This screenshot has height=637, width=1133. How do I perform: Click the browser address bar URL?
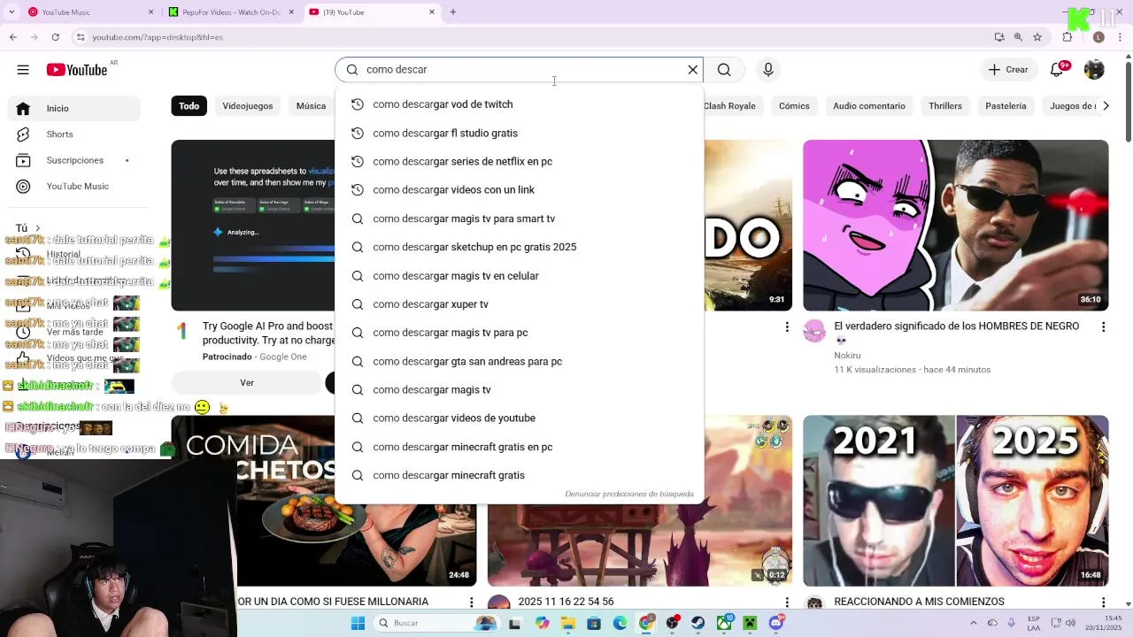pyautogui.click(x=158, y=37)
